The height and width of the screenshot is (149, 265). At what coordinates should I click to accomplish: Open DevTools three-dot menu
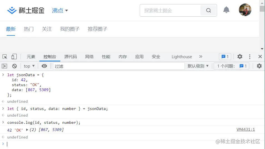(x=250, y=56)
